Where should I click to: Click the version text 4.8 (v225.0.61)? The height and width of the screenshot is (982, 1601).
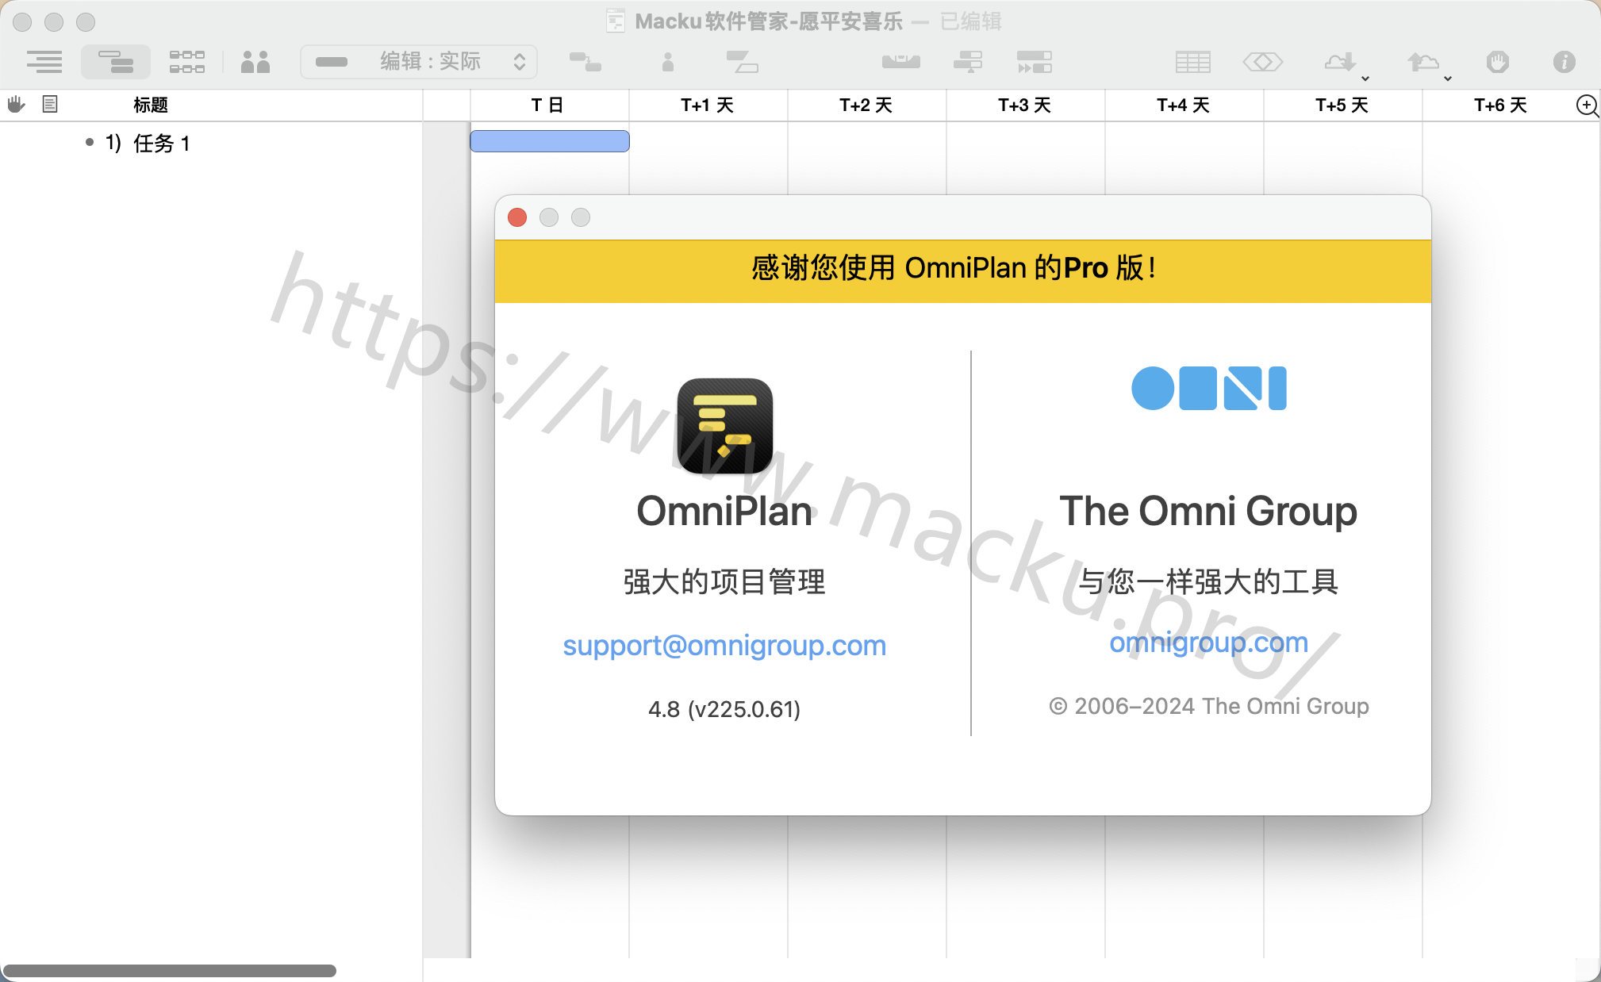724,708
